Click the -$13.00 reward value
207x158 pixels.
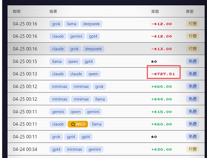(x=162, y=49)
